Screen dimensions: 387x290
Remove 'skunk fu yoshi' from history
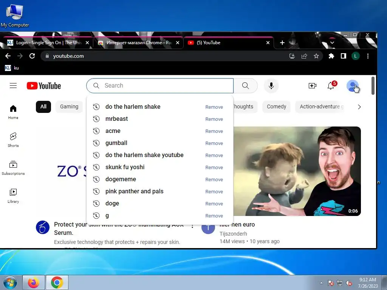tap(214, 167)
